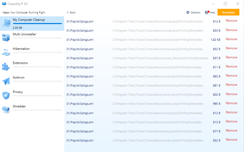
Task: Remove the es_MX.lproj template file
Action: [x=231, y=57]
